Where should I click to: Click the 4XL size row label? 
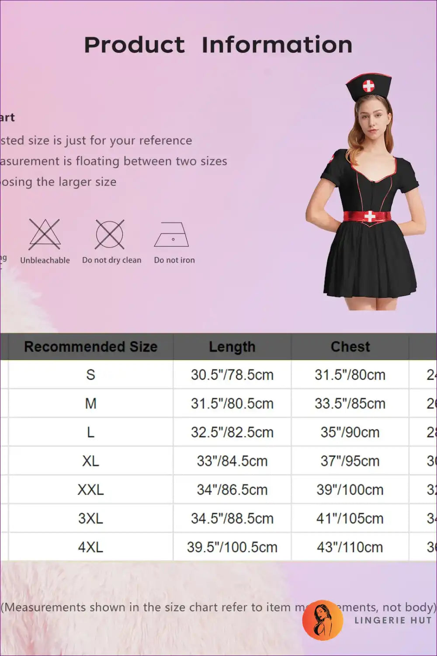pyautogui.click(x=90, y=547)
